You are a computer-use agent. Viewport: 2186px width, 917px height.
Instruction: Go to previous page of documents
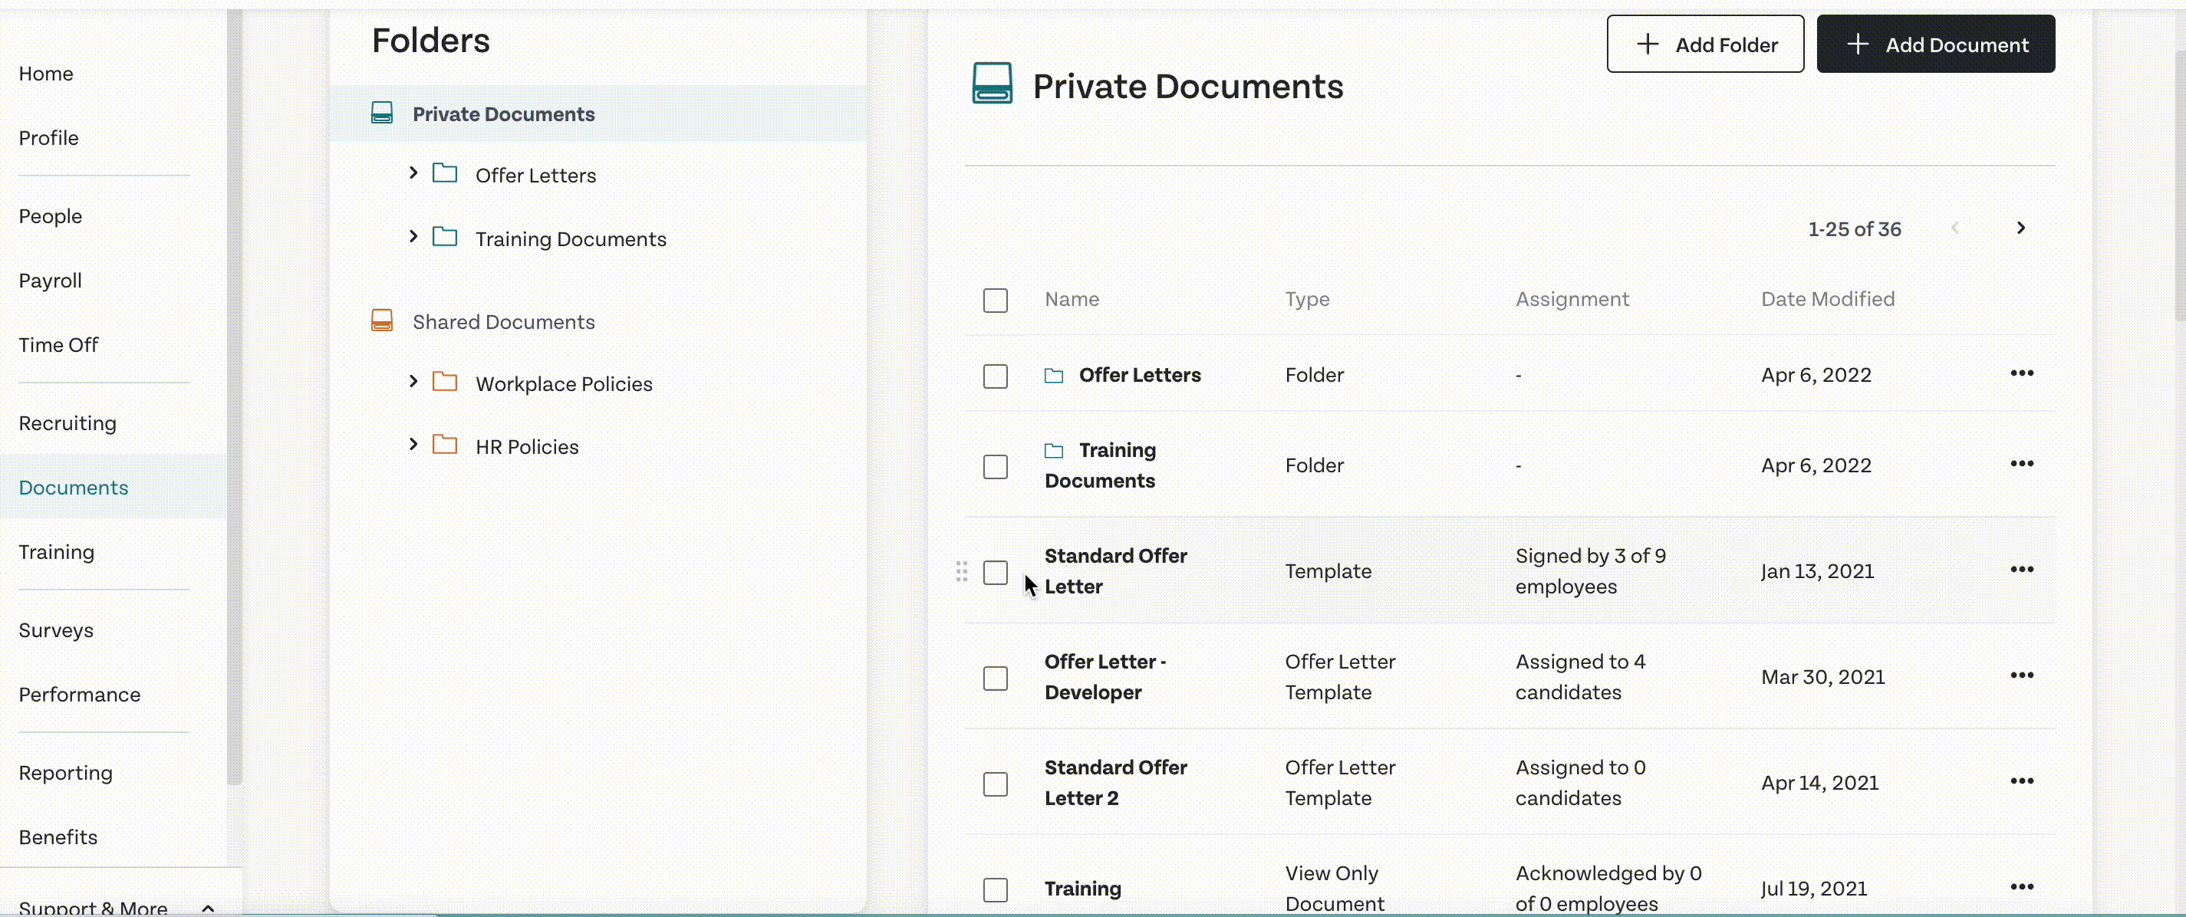click(x=1955, y=228)
